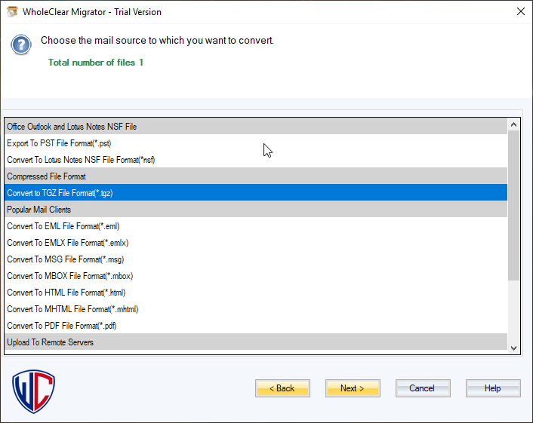
Task: Select Convert To PDF File Format
Action: click(256, 326)
